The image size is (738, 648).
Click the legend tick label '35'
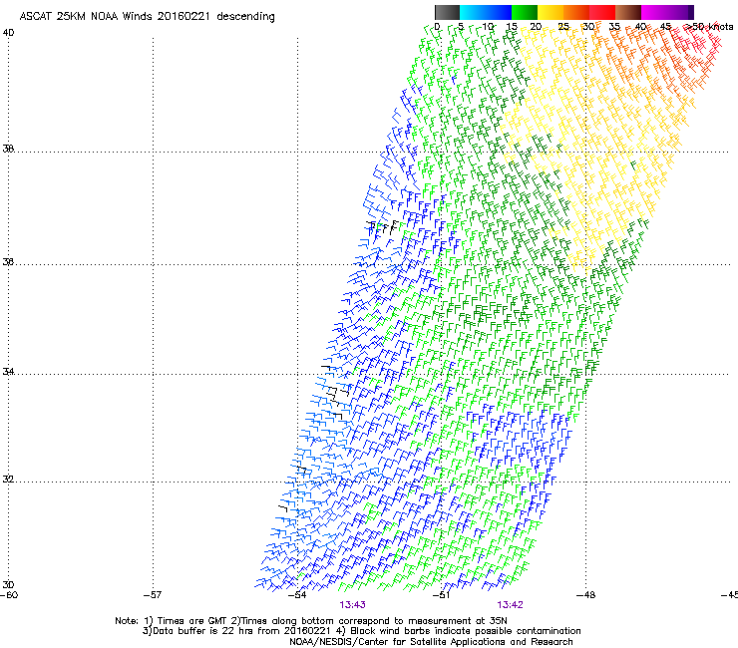[614, 27]
